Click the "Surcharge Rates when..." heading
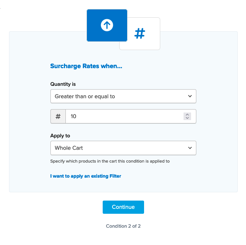 tap(86, 66)
